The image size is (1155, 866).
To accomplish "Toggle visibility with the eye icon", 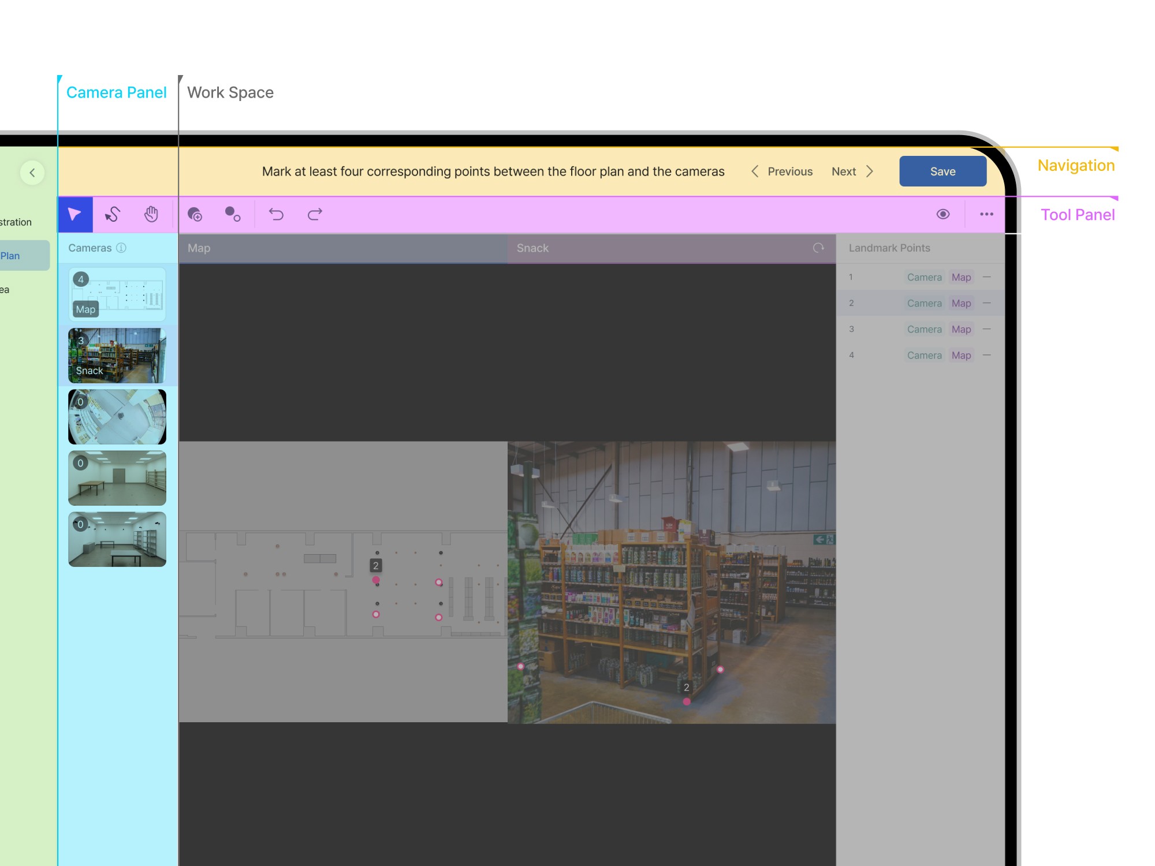I will pos(942,214).
